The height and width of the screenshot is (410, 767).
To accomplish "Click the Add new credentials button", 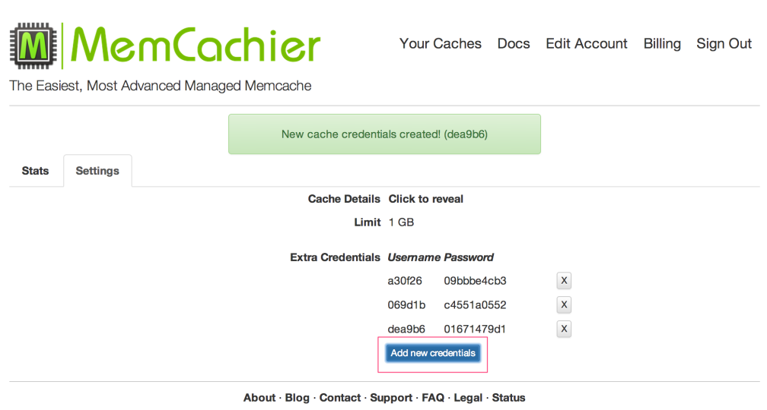I will click(433, 353).
